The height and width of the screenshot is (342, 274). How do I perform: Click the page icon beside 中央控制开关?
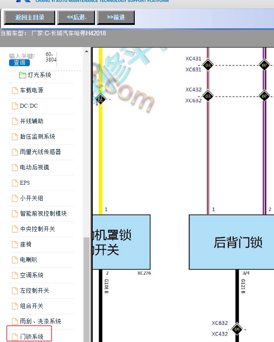15,229
